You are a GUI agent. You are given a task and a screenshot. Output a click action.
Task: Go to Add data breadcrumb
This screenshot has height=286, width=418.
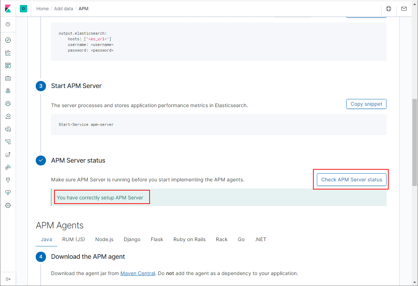63,8
